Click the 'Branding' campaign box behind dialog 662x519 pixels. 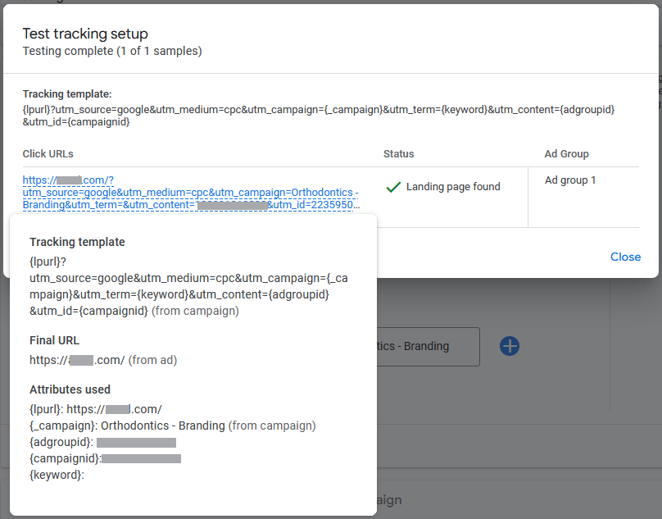click(x=428, y=347)
